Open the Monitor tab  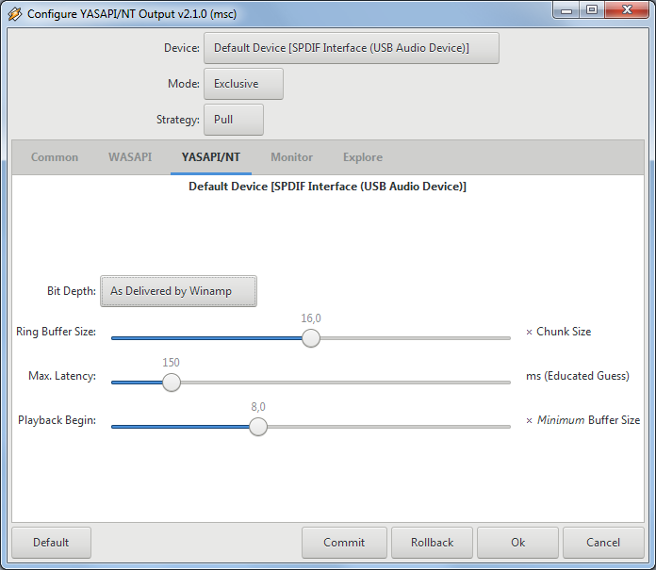(x=292, y=157)
